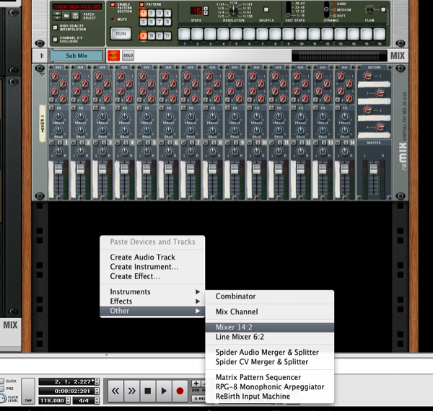The image size is (433, 411).
Task: Click the Sub Mix name field
Action: tap(76, 56)
